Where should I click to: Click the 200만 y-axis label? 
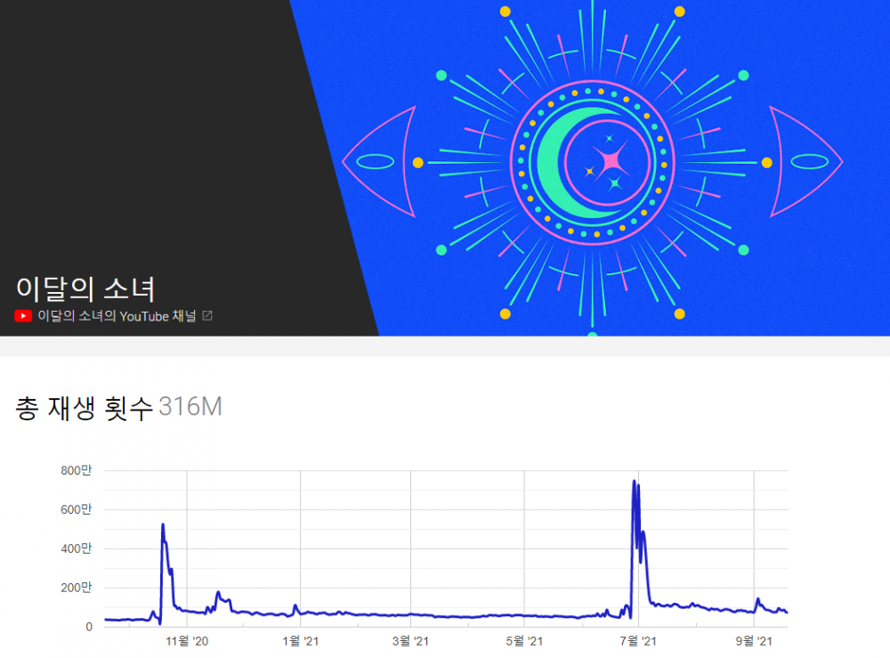coord(76,589)
